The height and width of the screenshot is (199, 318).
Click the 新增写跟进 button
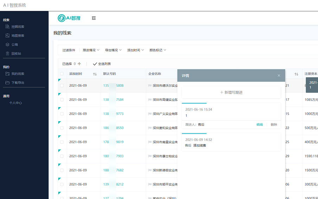231,92
